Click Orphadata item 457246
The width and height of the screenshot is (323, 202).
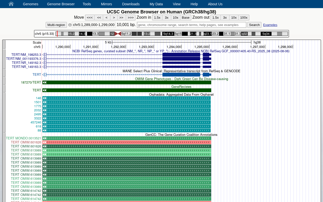pyautogui.click(x=36, y=122)
